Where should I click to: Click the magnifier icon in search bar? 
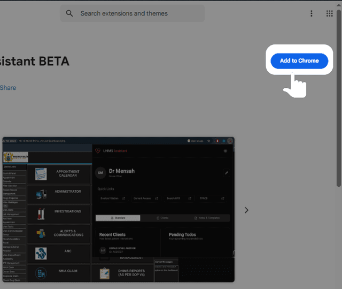[x=69, y=13]
